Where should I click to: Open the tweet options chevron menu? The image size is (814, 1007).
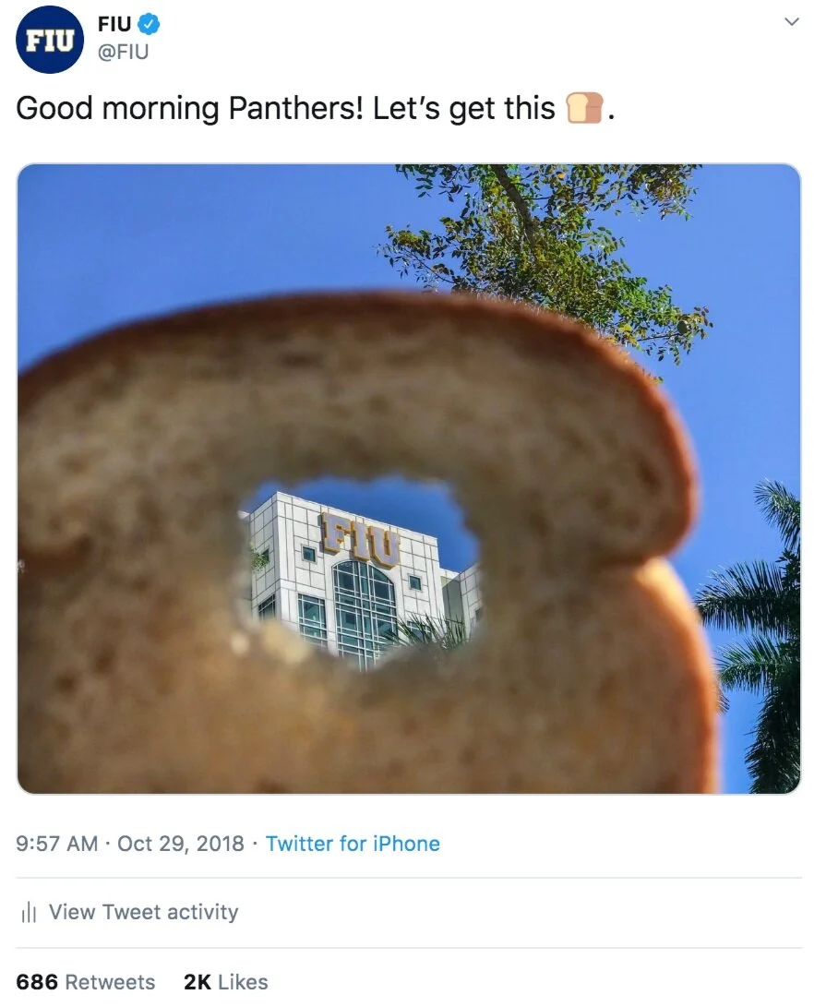792,21
